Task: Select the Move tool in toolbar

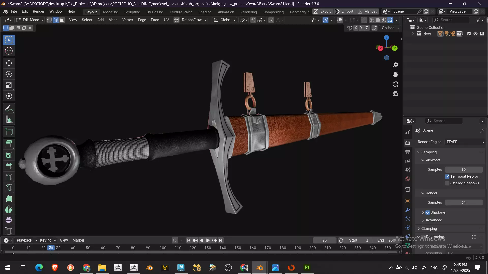Action: (9, 63)
